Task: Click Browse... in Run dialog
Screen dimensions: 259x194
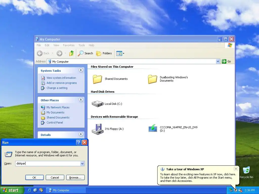Action: [75, 178]
